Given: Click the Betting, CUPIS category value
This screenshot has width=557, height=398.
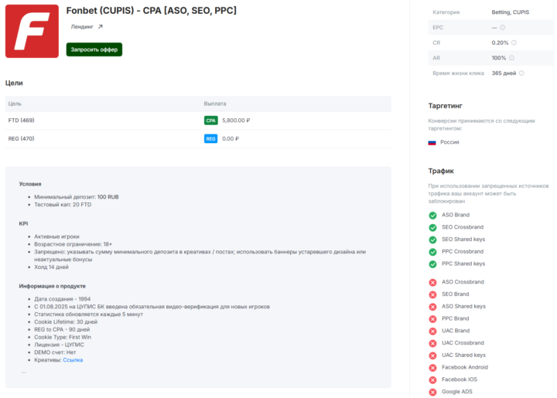Looking at the screenshot, I should pos(511,12).
